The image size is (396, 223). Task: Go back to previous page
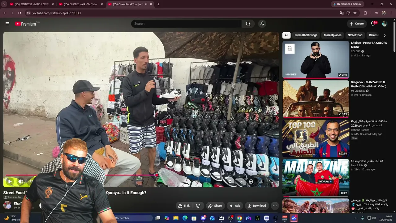click(x=5, y=13)
